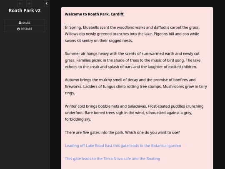This screenshot has height=169, width=225.
Task: Click the paragraph starting 'Autumn brings the mulchy'
Action: pyautogui.click(x=136, y=86)
